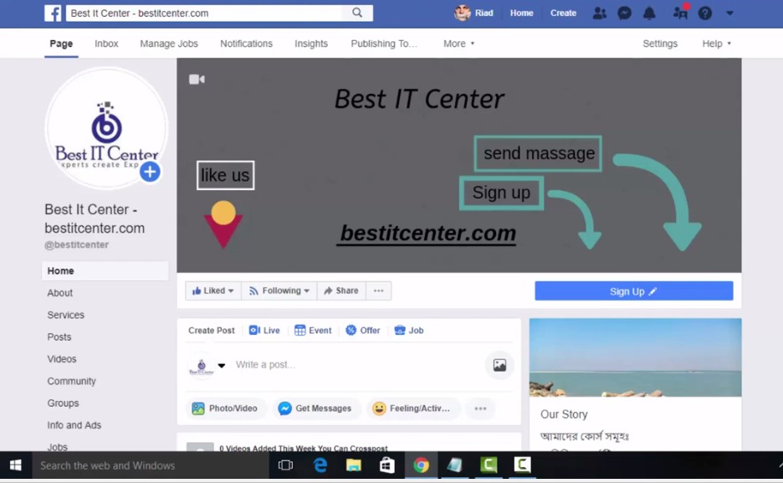Open the page identity switcher arrow
The width and height of the screenshot is (783, 483).
222,366
